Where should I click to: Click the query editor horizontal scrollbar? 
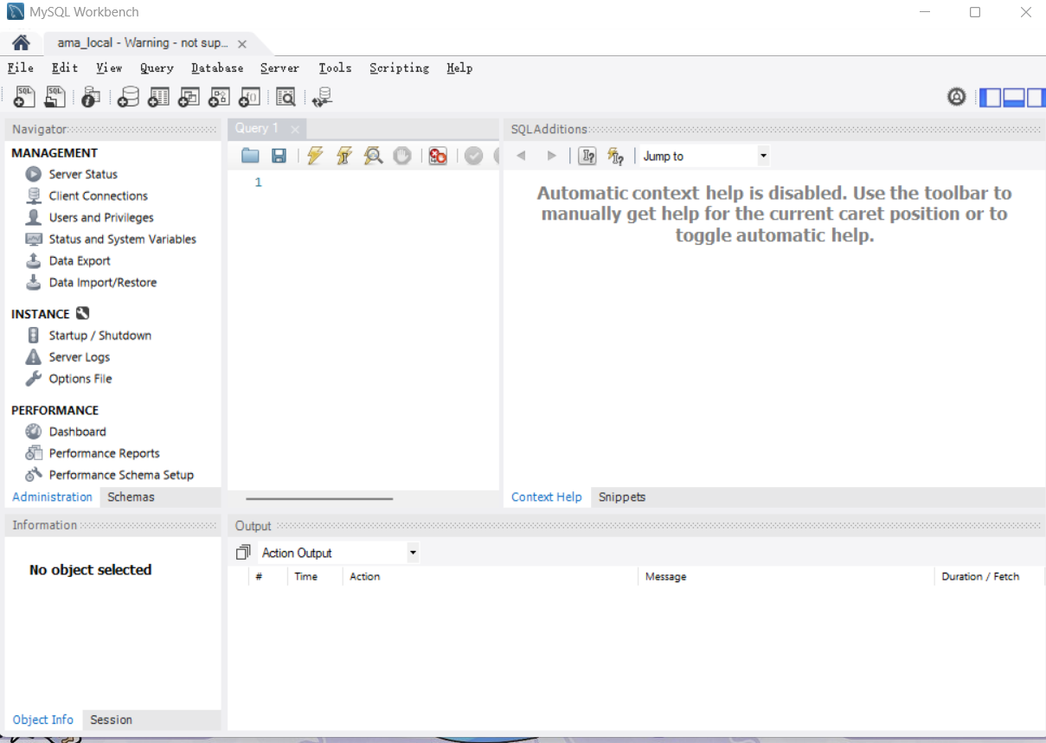coord(319,498)
